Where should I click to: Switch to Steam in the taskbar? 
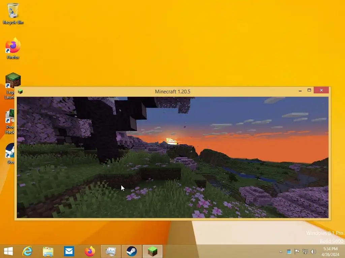click(132, 251)
